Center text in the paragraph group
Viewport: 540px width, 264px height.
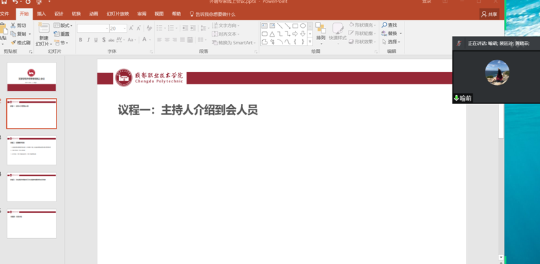tap(167, 40)
